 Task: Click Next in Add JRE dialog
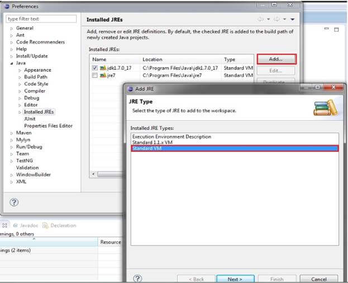click(235, 279)
